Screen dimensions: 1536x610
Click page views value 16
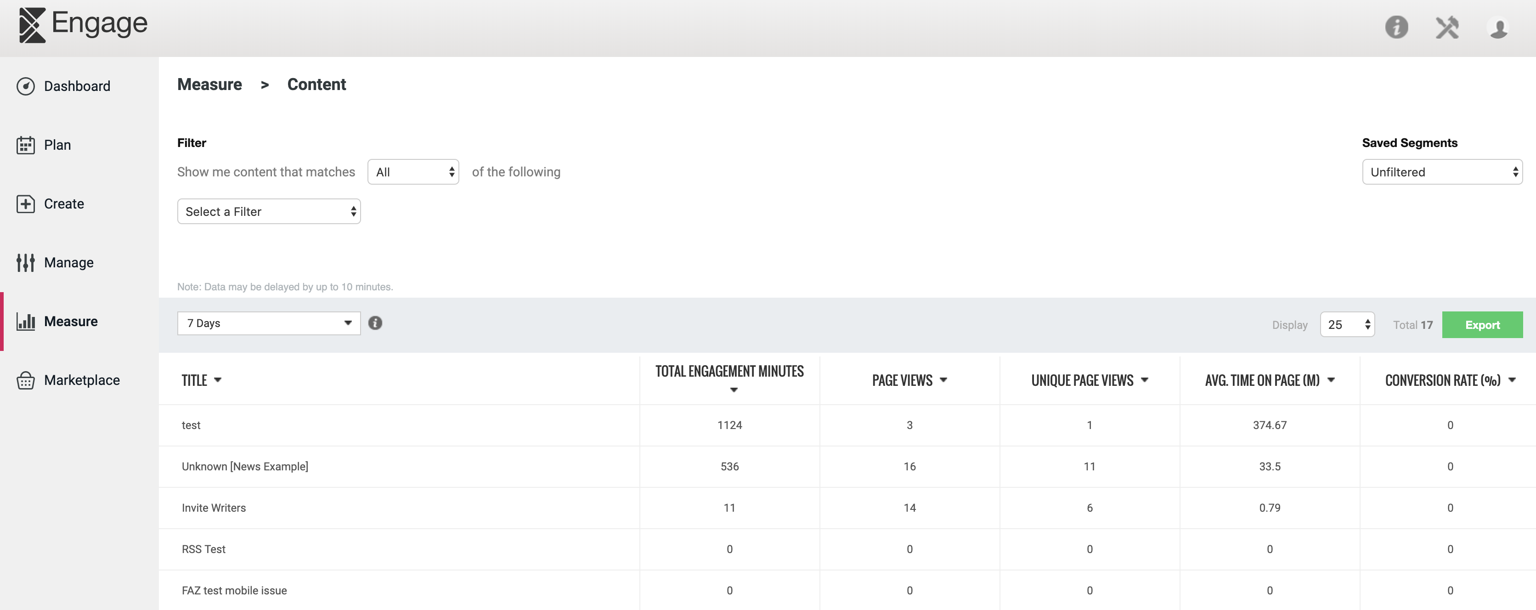click(x=909, y=466)
